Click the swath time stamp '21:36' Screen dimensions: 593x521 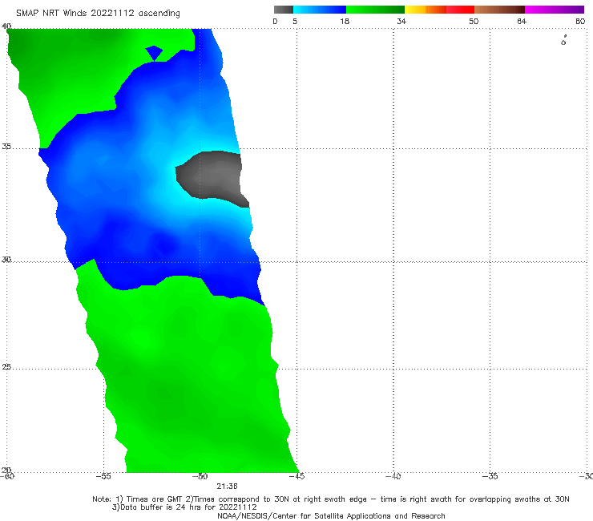click(227, 487)
